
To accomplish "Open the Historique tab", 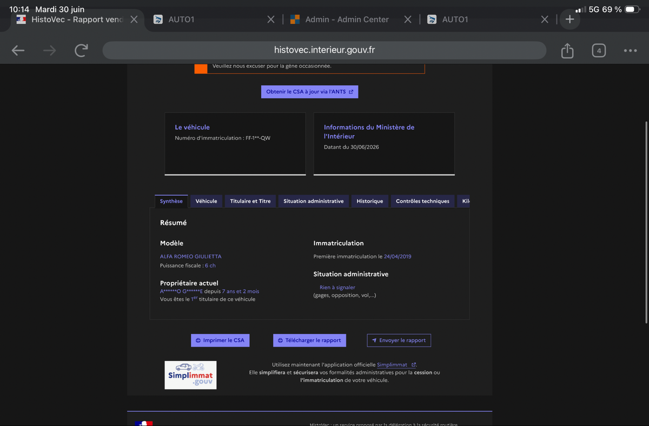I will 370,201.
